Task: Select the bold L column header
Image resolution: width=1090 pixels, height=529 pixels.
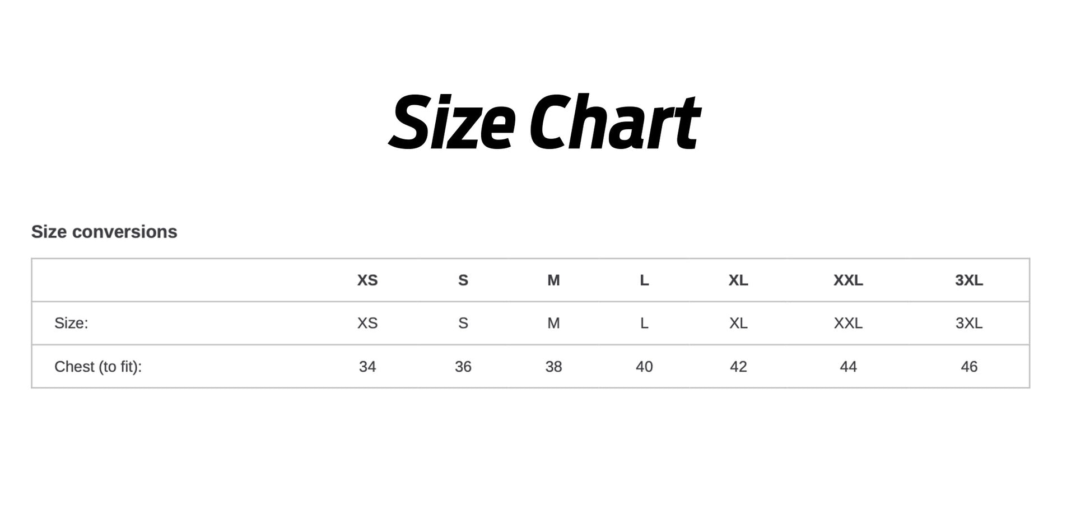Action: (x=644, y=280)
